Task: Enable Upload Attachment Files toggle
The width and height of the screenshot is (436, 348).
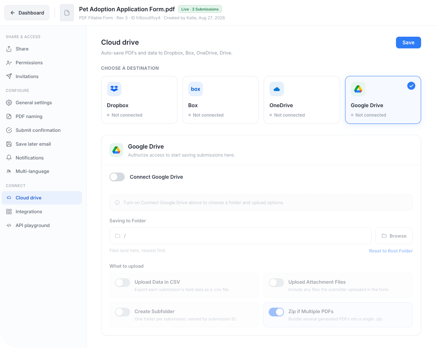Action: (x=276, y=283)
